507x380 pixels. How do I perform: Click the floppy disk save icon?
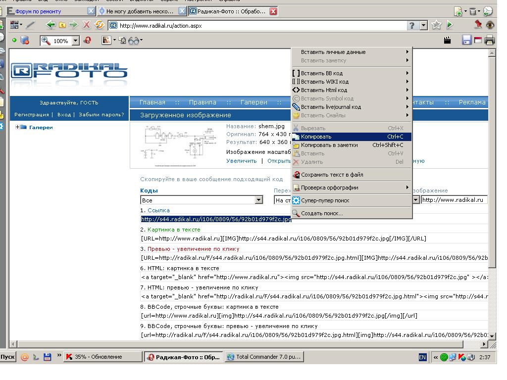coord(466,41)
